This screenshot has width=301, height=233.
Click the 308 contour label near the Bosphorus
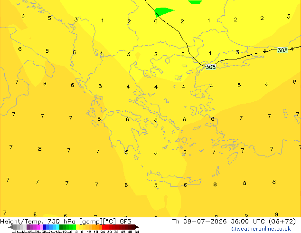point(211,67)
